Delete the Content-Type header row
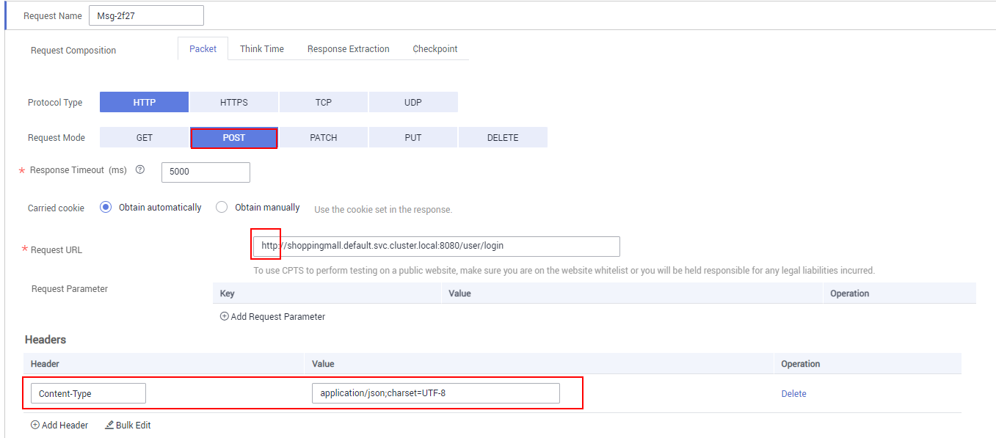This screenshot has width=996, height=438. [794, 394]
